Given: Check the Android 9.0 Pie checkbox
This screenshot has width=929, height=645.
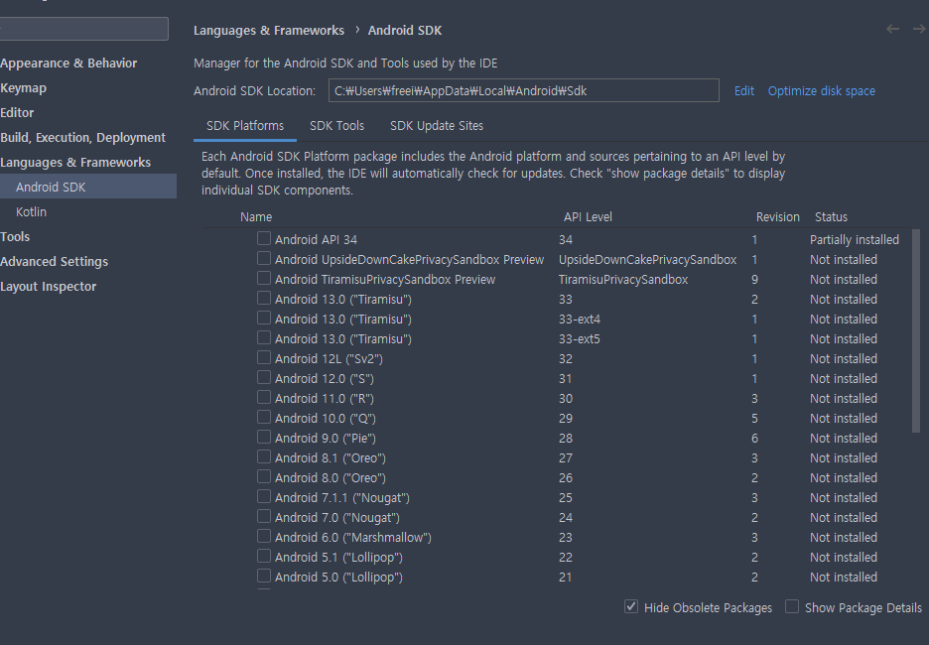Looking at the screenshot, I should 264,437.
